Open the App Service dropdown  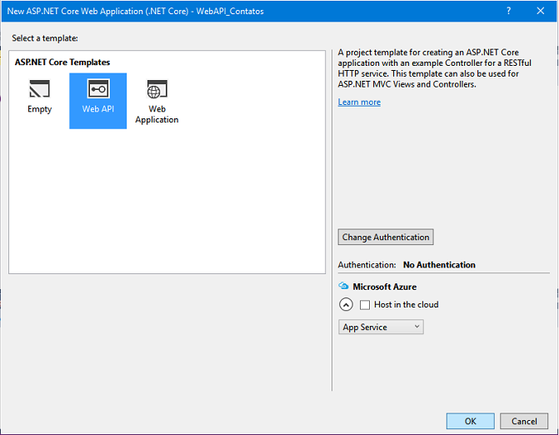[381, 327]
